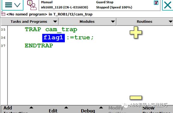The height and width of the screenshot is (113, 173).
Task: Select highlighted flag1 variable
Action: pyautogui.click(x=53, y=38)
